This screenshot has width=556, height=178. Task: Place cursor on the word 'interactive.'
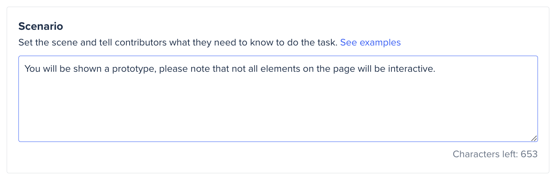(412, 69)
